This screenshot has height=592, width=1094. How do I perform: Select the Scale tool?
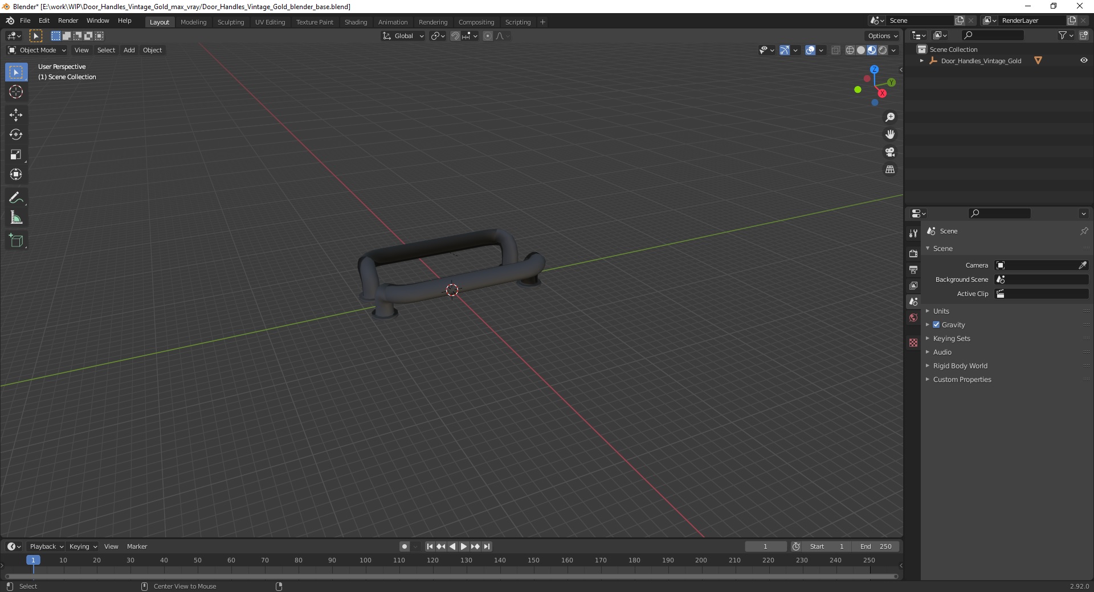pyautogui.click(x=16, y=154)
